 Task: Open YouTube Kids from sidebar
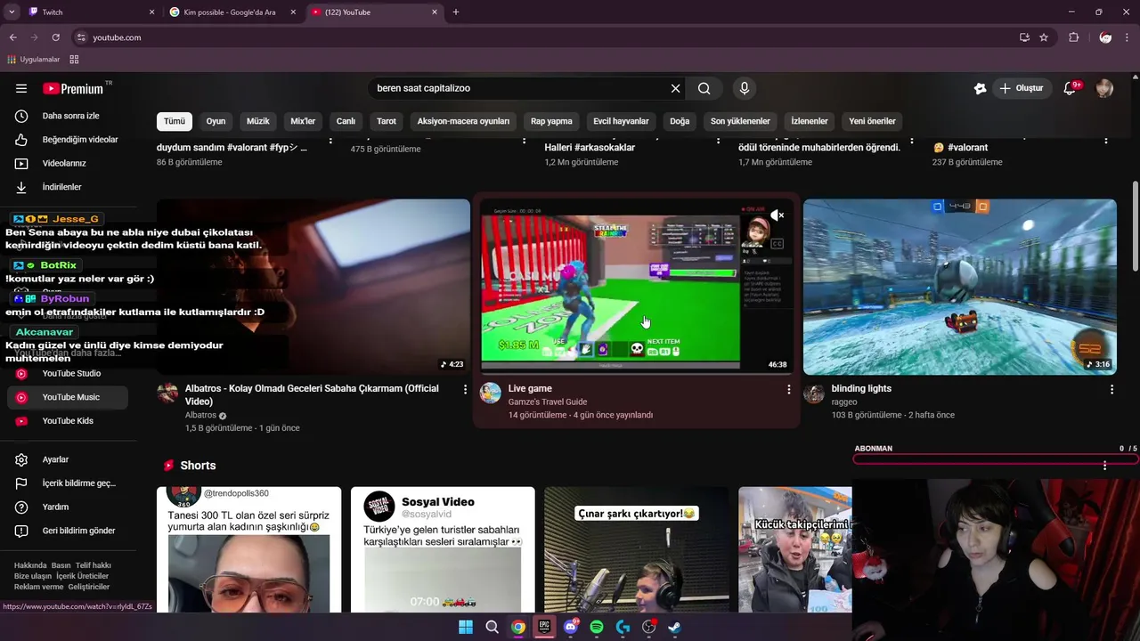(68, 420)
